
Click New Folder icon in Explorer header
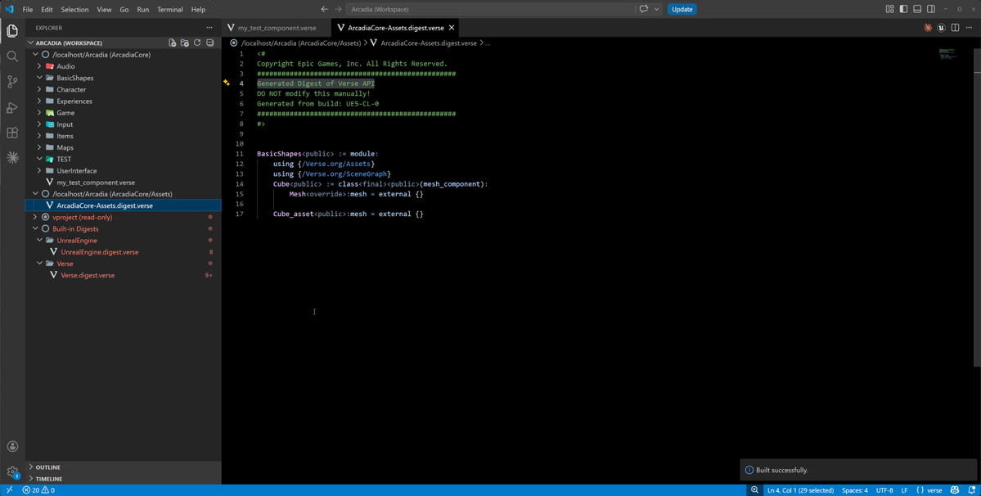[185, 43]
